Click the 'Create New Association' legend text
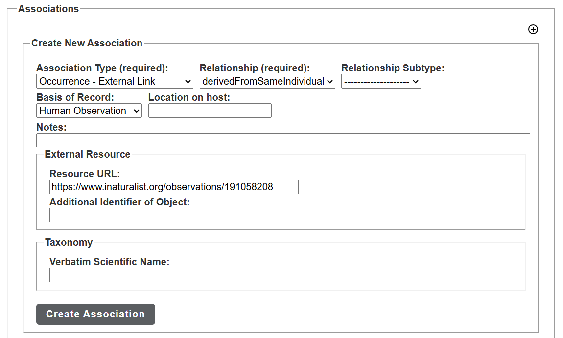 pos(87,43)
